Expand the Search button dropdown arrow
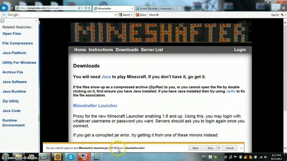287x161 pixels. (132, 15)
